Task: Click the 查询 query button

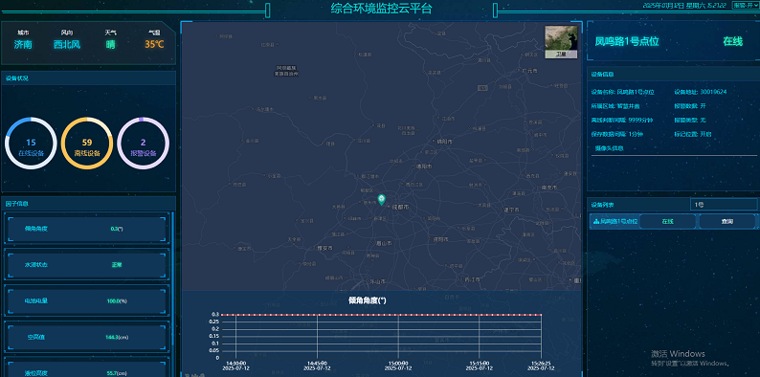Action: coord(727,221)
